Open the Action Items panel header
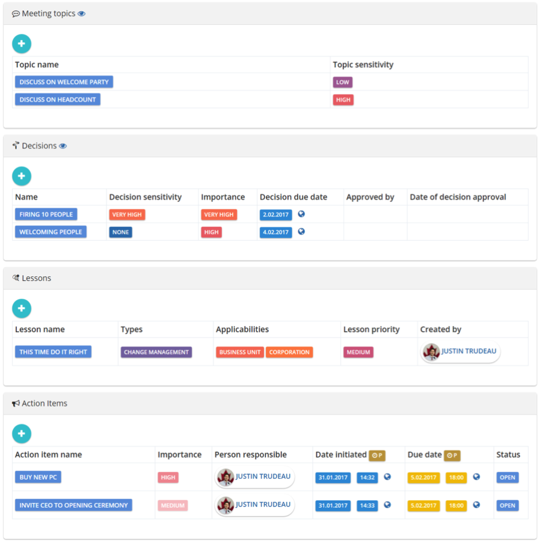The height and width of the screenshot is (542, 541). pos(270,403)
